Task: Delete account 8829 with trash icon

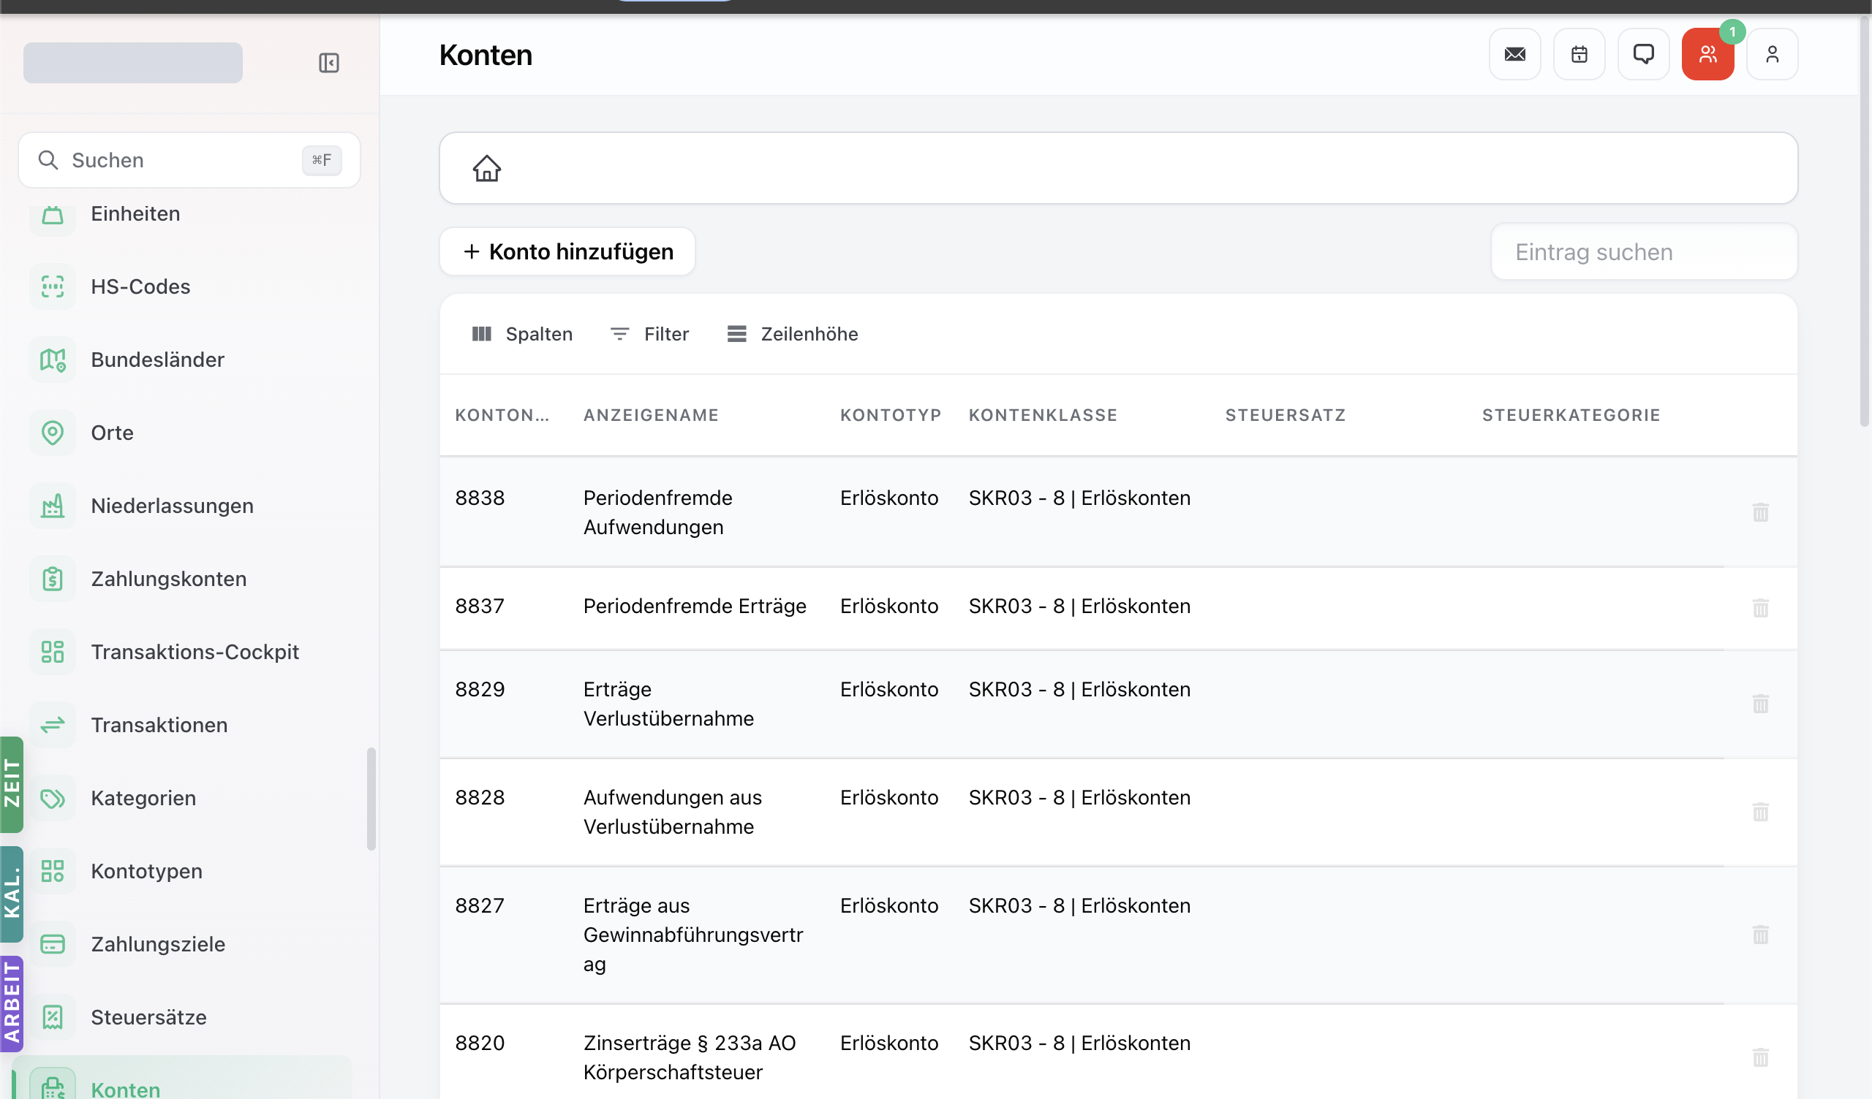Action: [1760, 704]
